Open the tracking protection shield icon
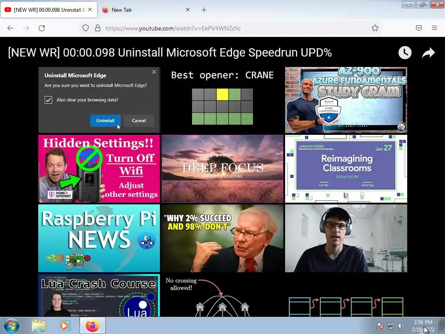 click(86, 28)
